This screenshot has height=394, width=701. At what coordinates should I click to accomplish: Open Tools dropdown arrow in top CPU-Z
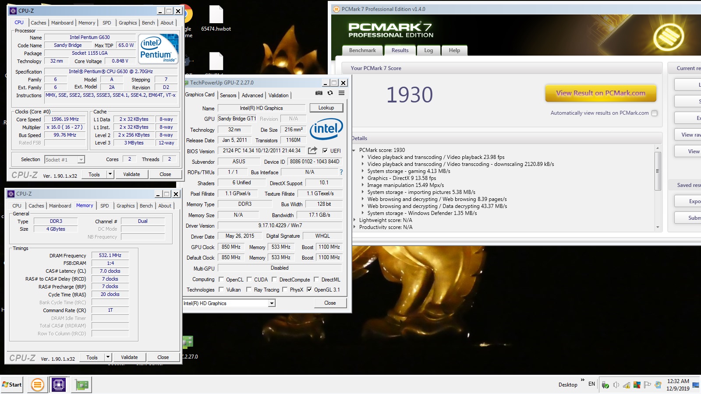tap(110, 174)
